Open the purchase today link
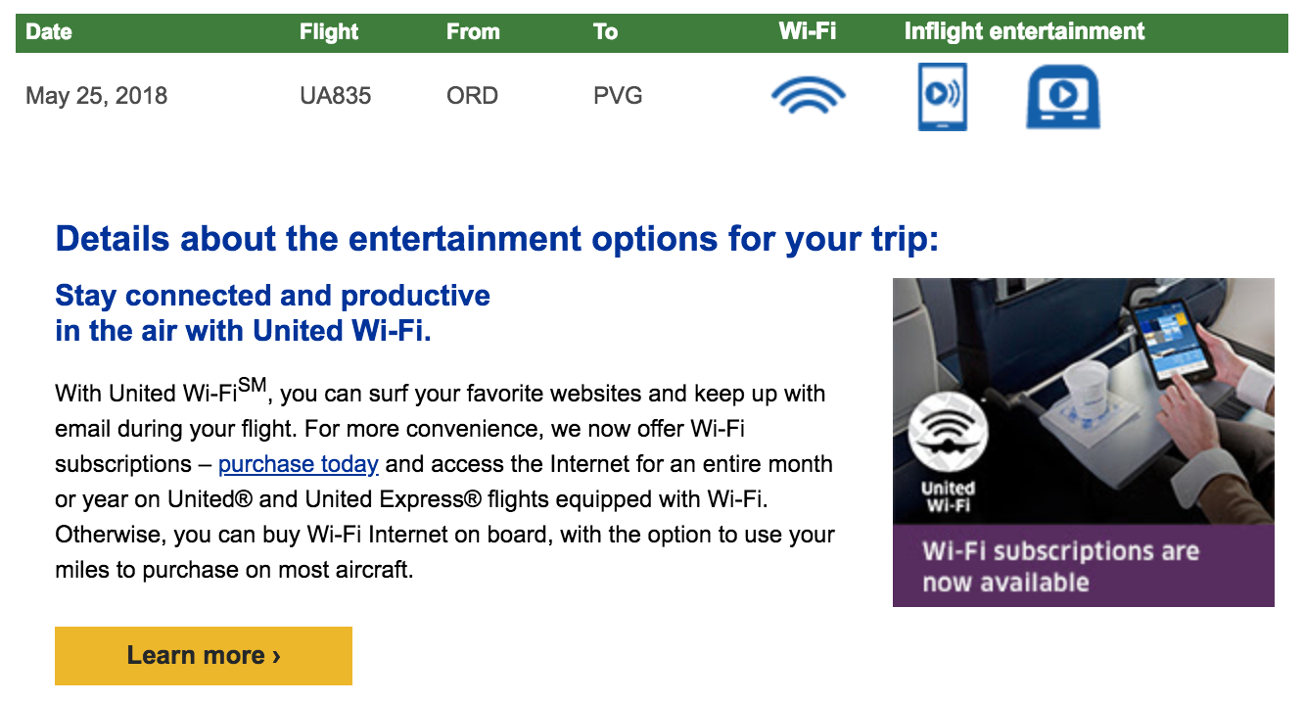Screen dimensions: 1304x703 click(299, 464)
